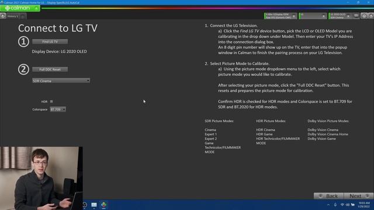Screen dimensions: 374x210
Task: Go to Next workflow page
Action: [x=358, y=196]
